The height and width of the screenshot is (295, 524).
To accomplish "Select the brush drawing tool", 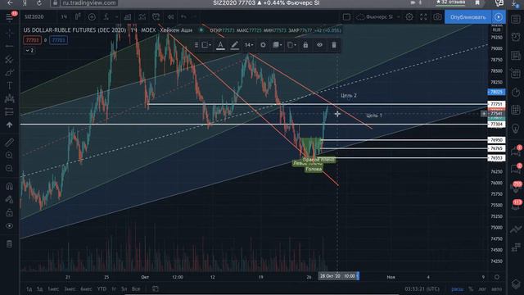I will 9,73.
